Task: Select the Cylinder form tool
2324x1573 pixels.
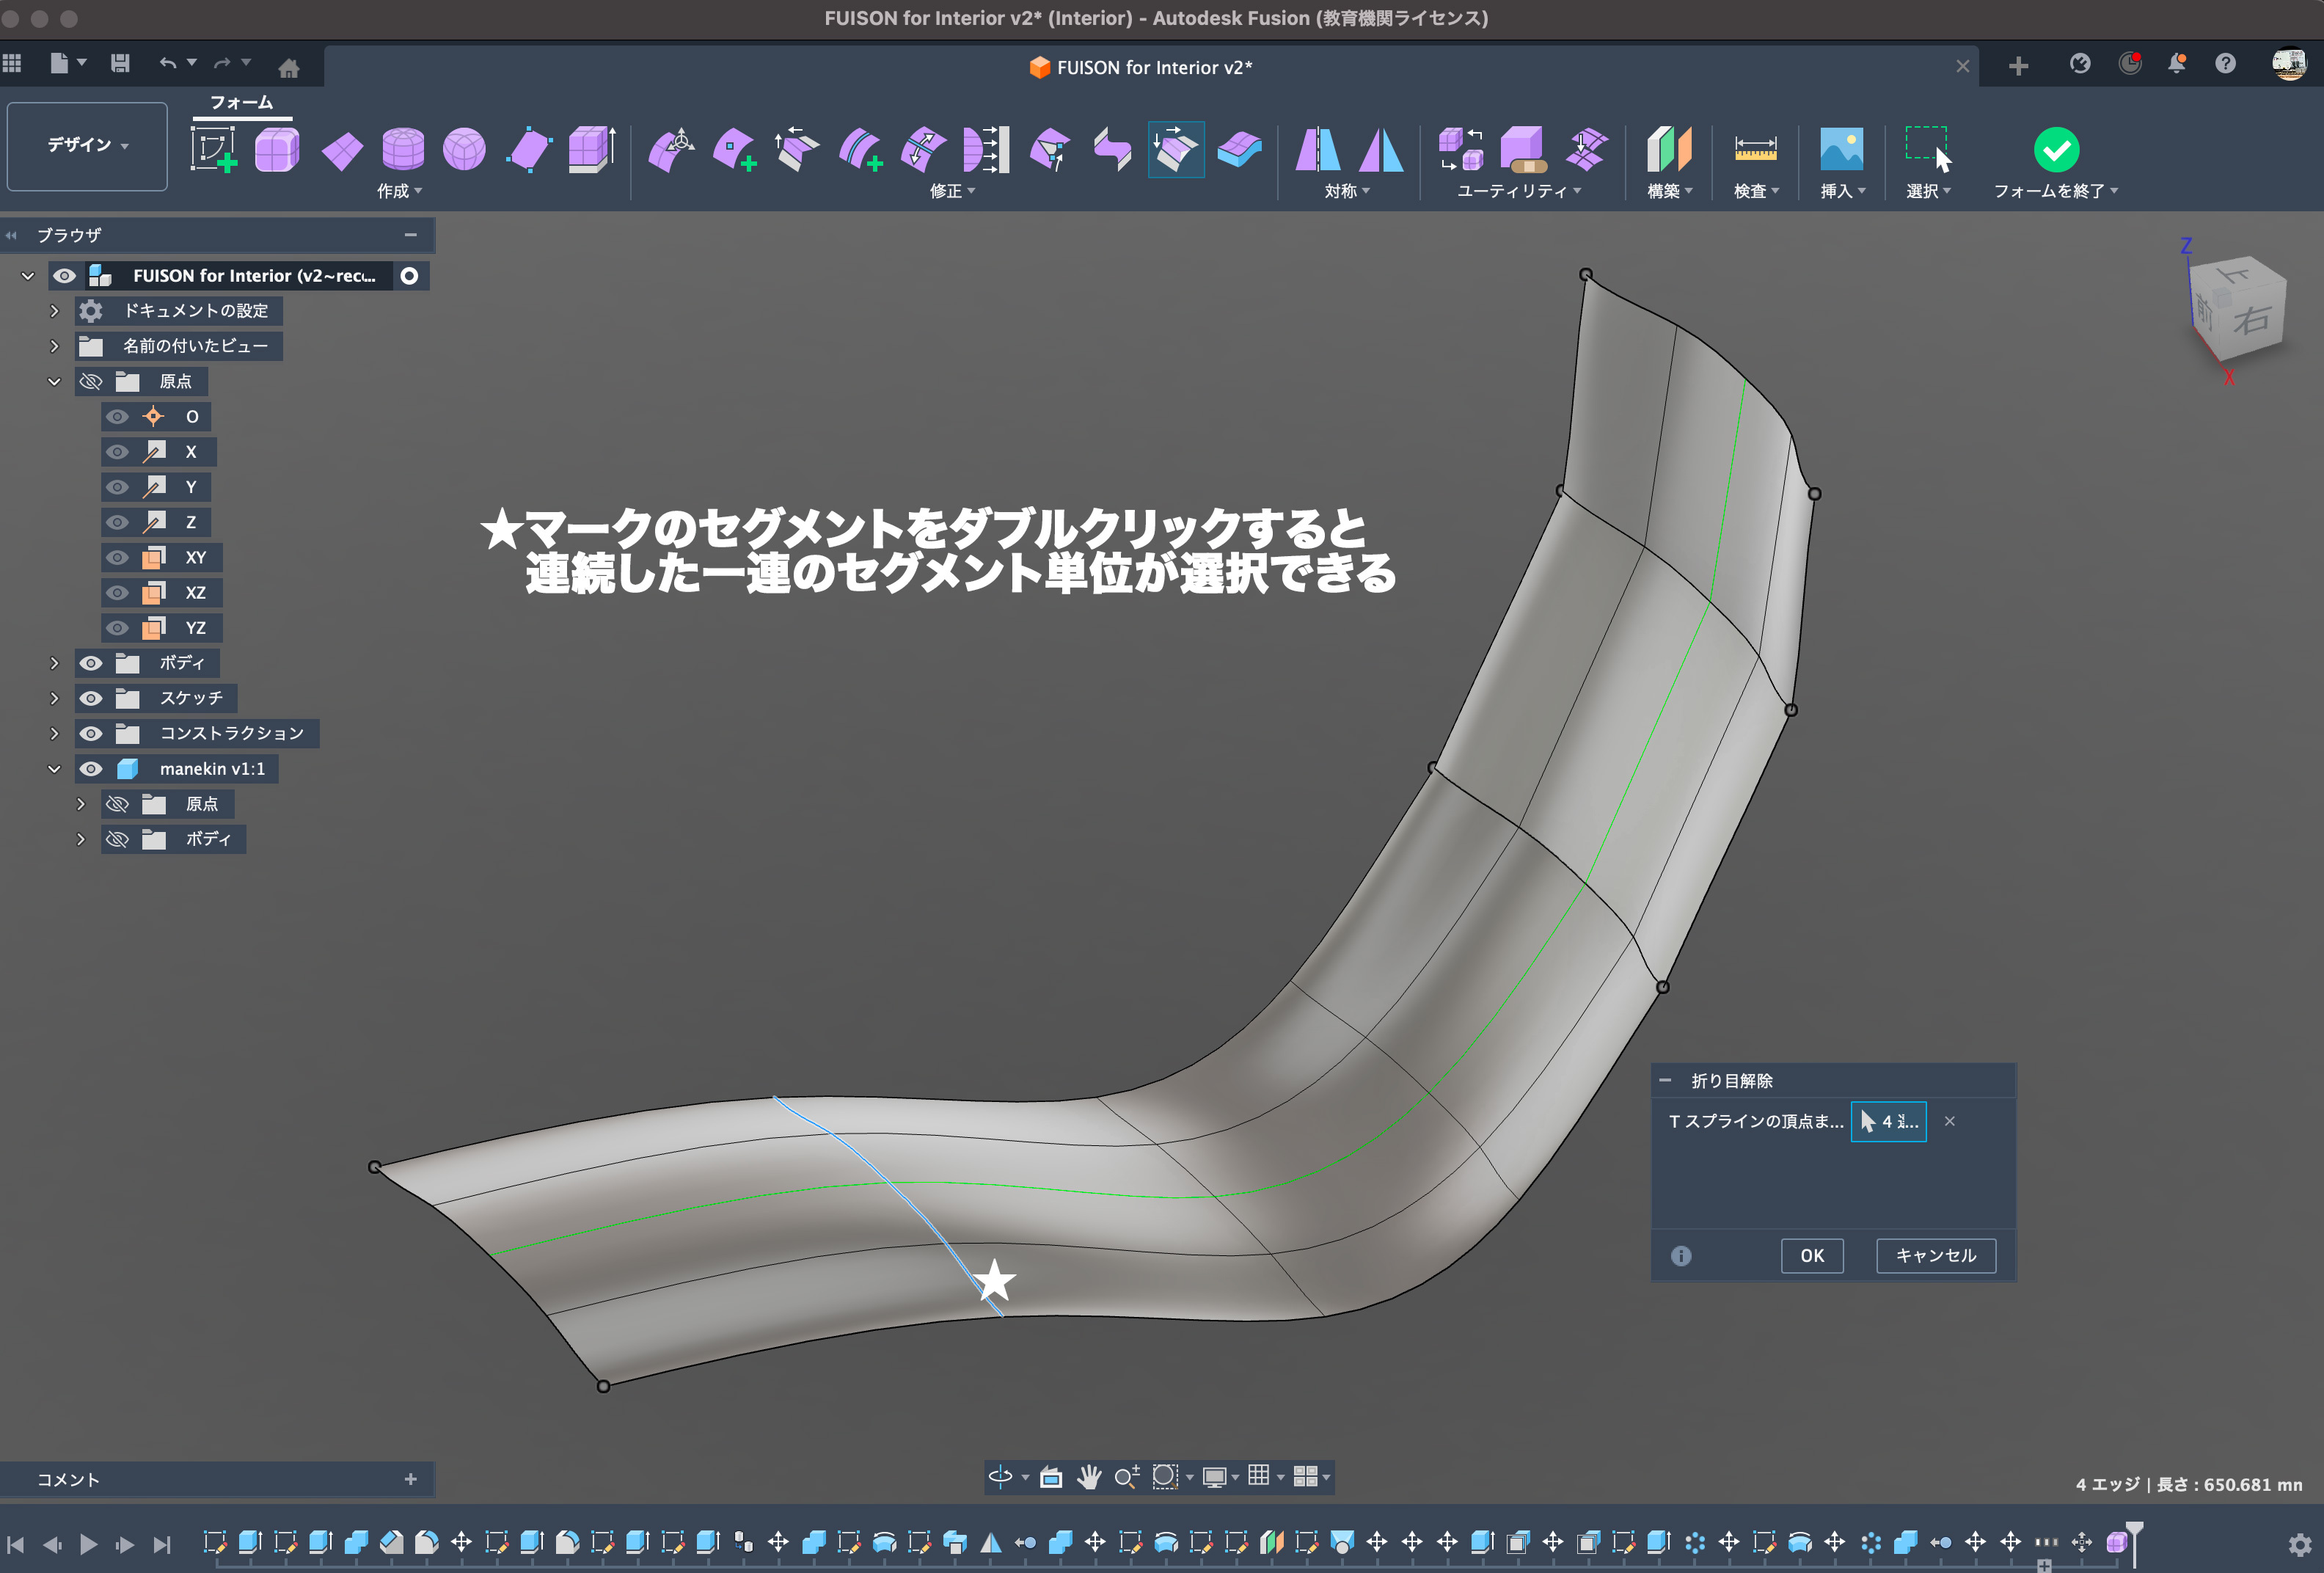Action: tap(403, 150)
